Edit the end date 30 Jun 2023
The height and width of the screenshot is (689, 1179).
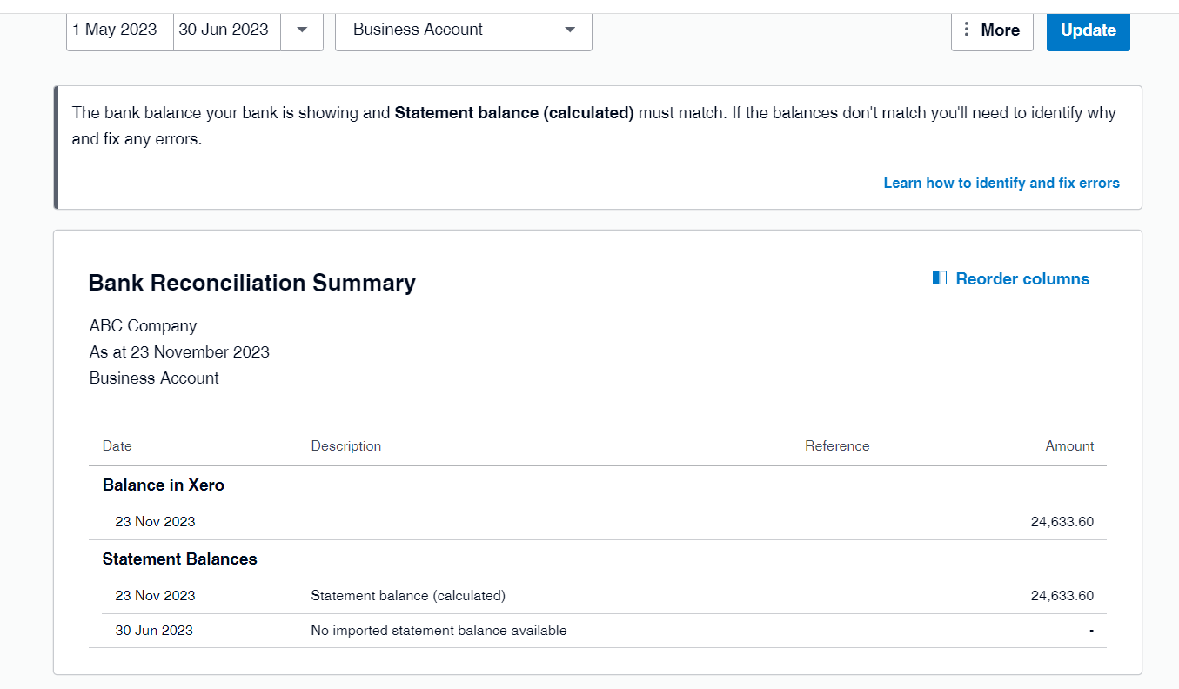[x=224, y=30]
